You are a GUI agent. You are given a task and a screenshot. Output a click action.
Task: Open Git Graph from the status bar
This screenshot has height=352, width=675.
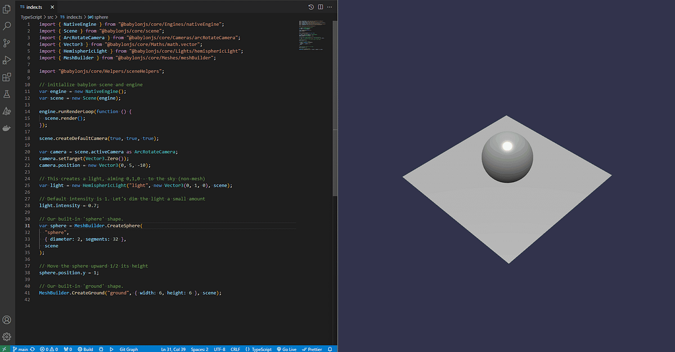point(129,349)
